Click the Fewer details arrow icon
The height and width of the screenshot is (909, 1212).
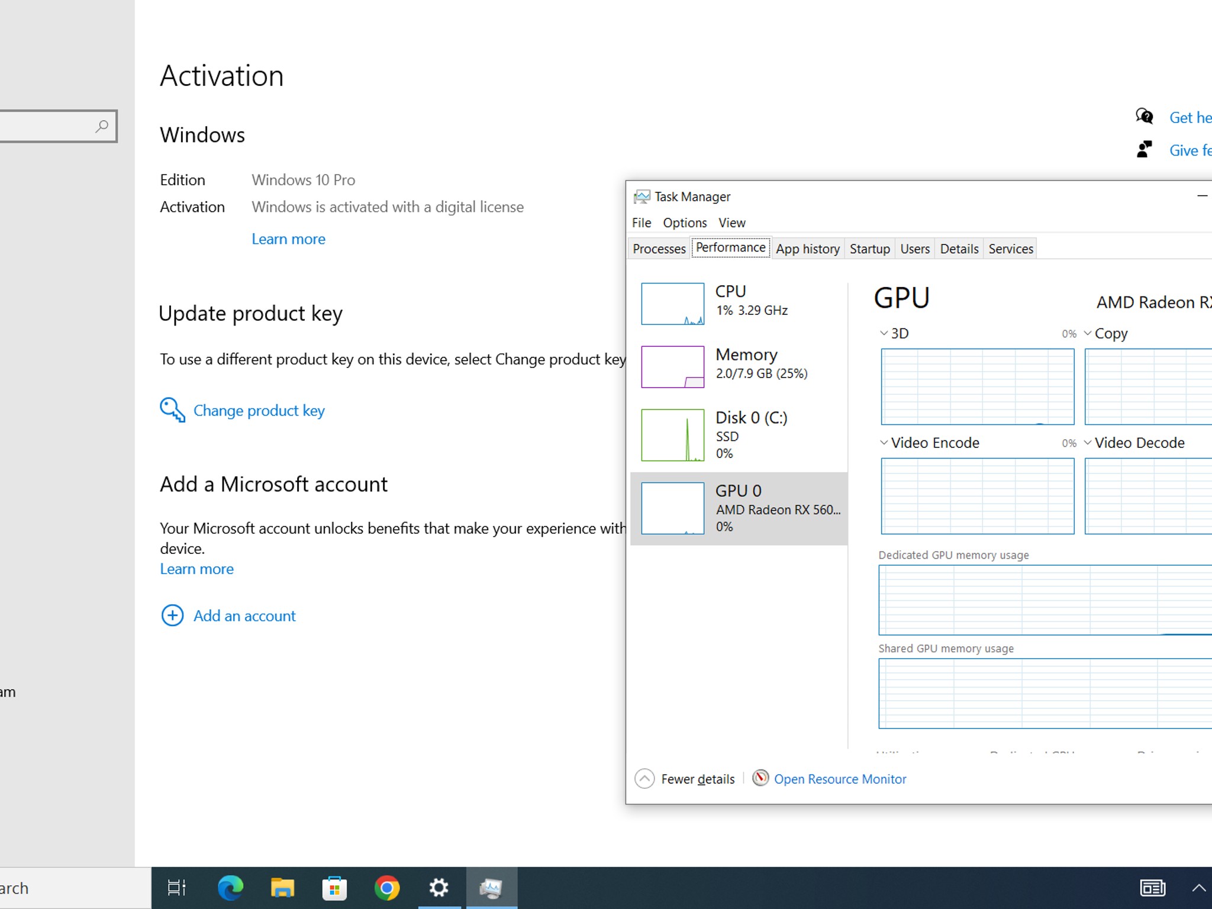click(644, 779)
